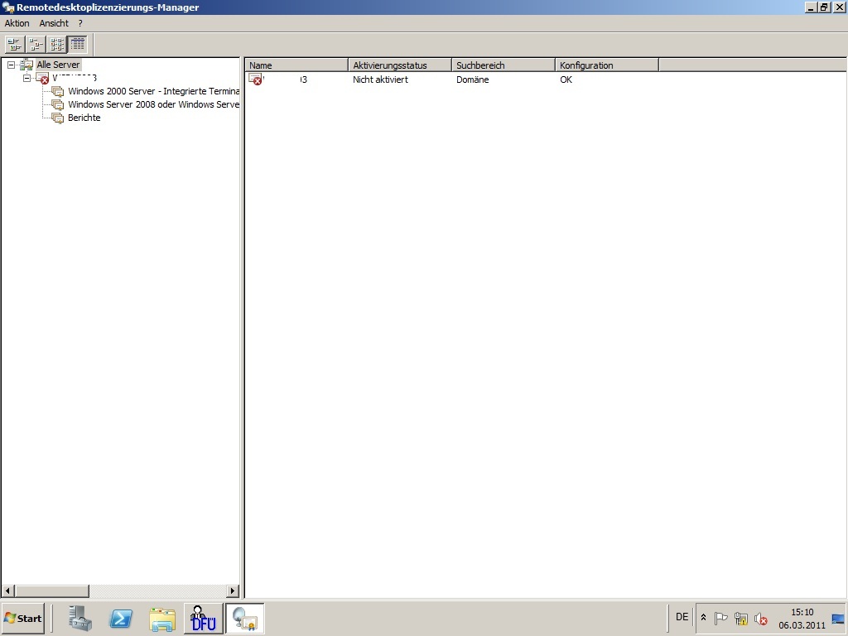The image size is (848, 636).
Task: Click the tree pane right scroll arrow
Action: point(233,591)
